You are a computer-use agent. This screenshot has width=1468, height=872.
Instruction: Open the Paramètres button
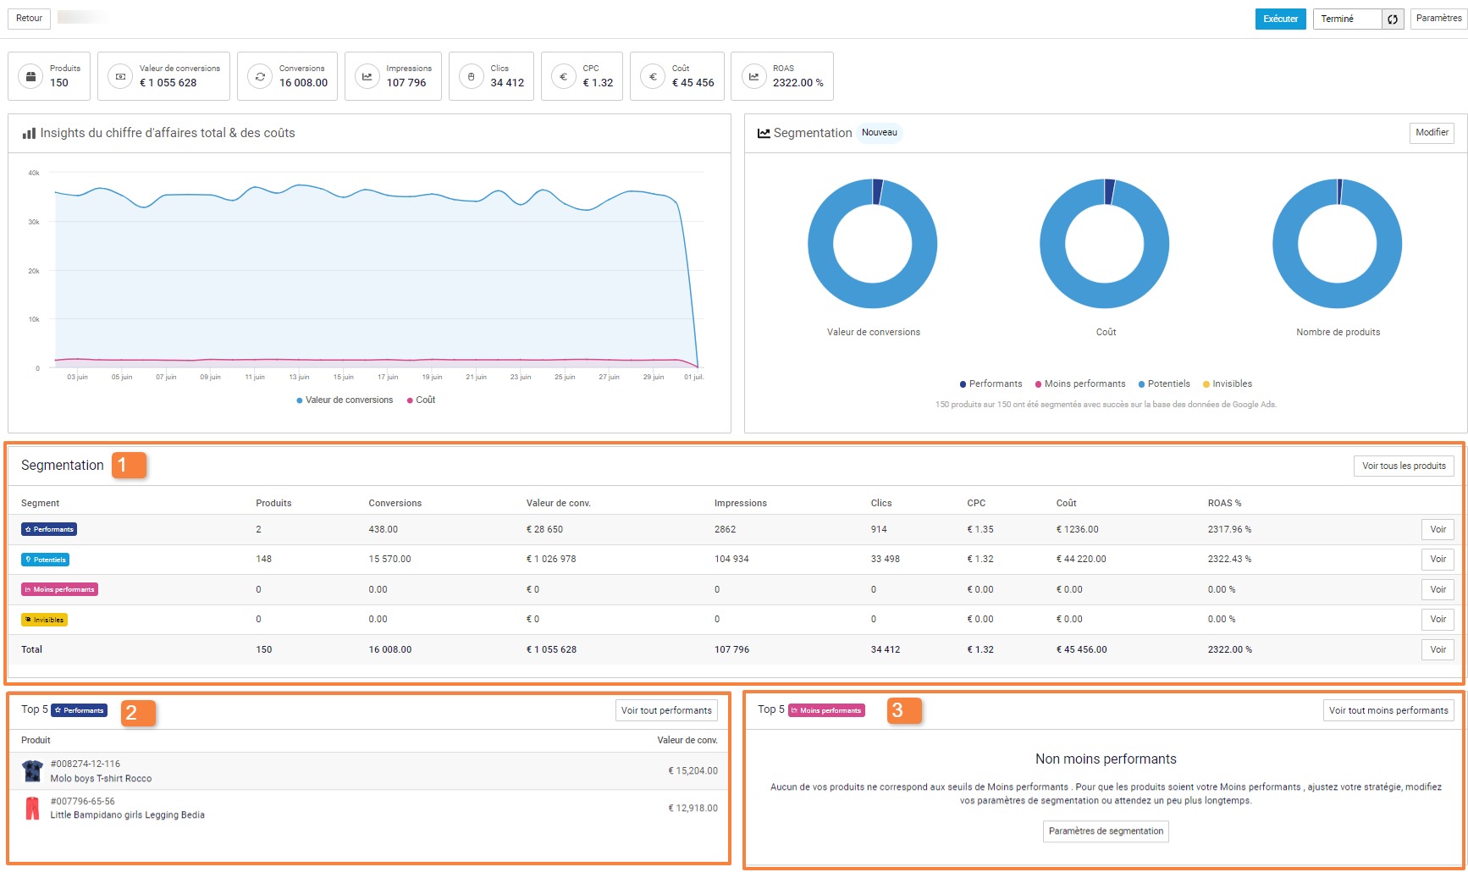pos(1438,19)
